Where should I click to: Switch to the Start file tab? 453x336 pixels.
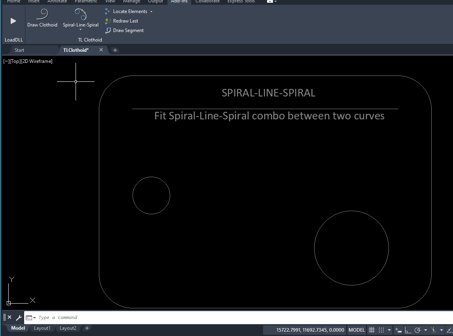19,50
